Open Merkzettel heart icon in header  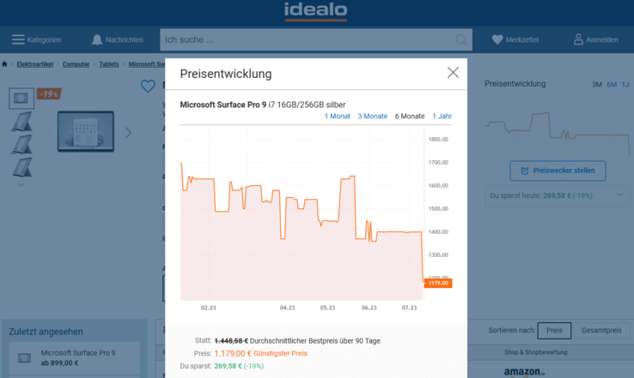click(x=497, y=39)
